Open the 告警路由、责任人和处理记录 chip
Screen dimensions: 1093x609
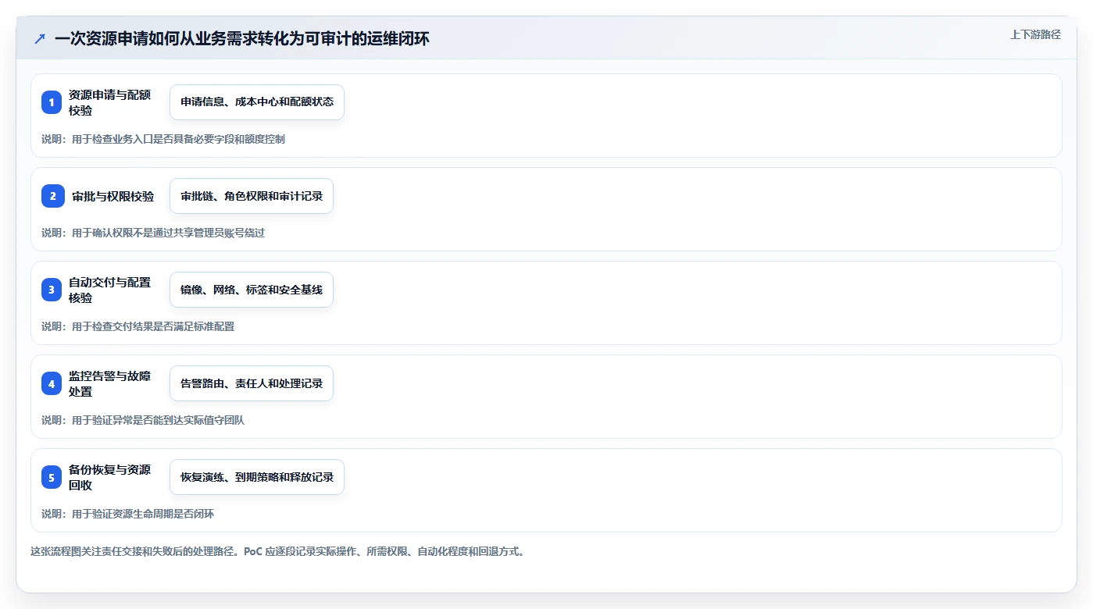[x=252, y=383]
